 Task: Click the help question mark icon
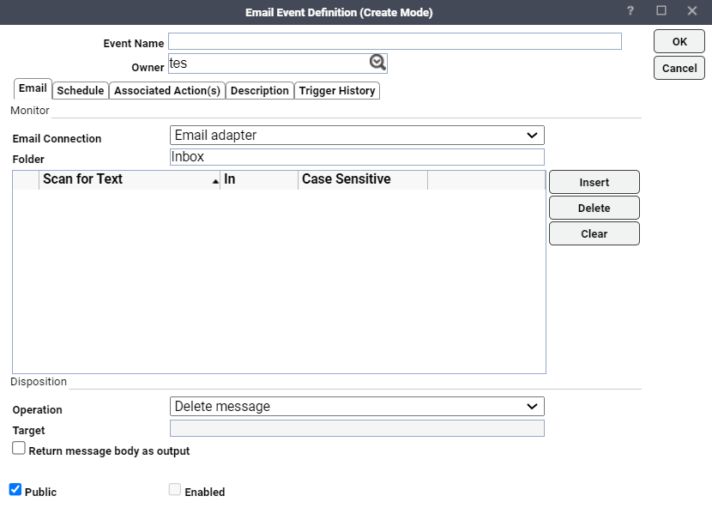point(630,11)
